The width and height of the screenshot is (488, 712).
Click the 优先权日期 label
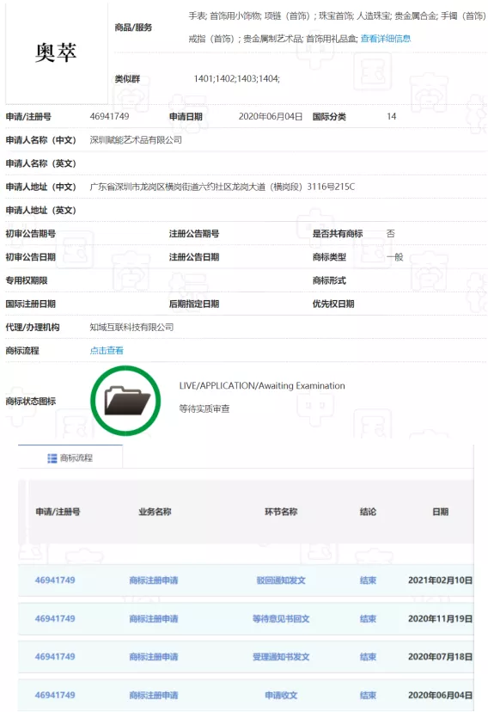click(x=333, y=304)
